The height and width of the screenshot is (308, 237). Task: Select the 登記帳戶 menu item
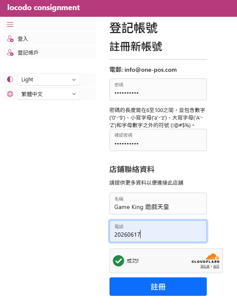coord(49,52)
